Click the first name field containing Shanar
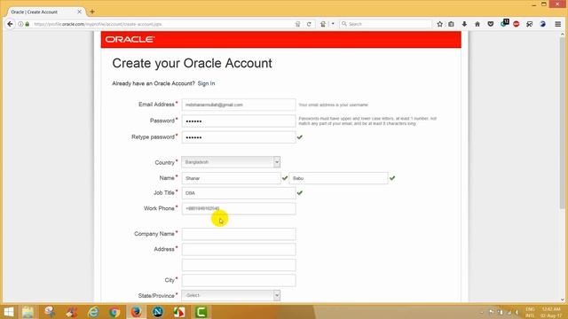Screen dimensions: 568x319 231,178
